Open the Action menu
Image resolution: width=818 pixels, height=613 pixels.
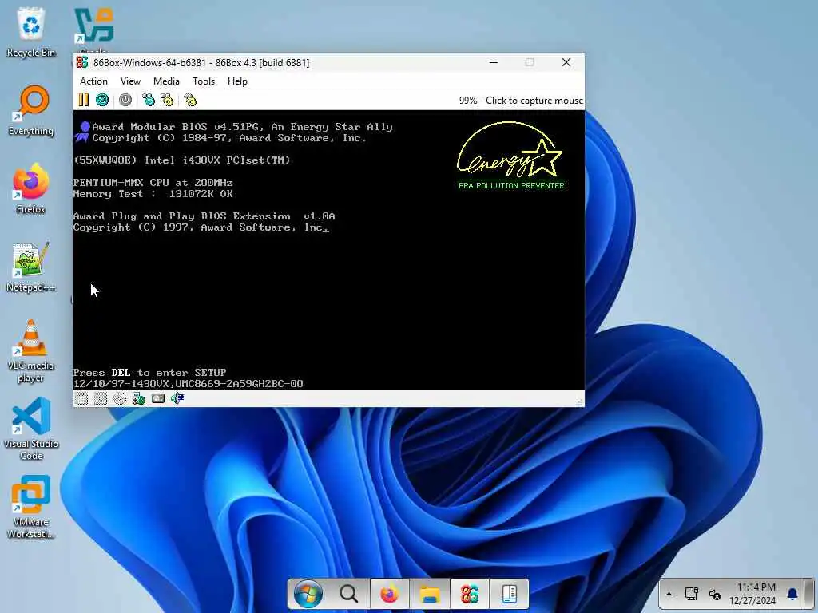93,81
